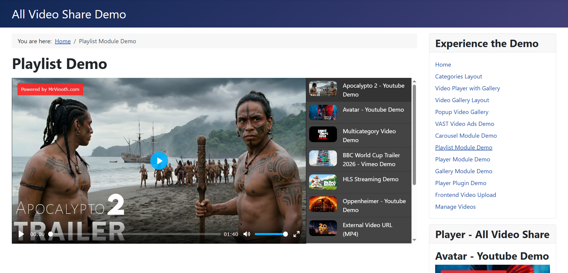
Task: Open the BBC World Cup thumbnail
Action: tap(323, 158)
